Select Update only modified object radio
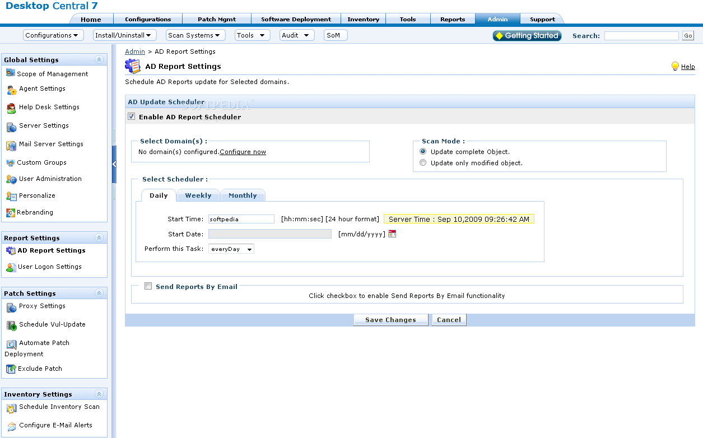The width and height of the screenshot is (703, 438). click(x=423, y=163)
